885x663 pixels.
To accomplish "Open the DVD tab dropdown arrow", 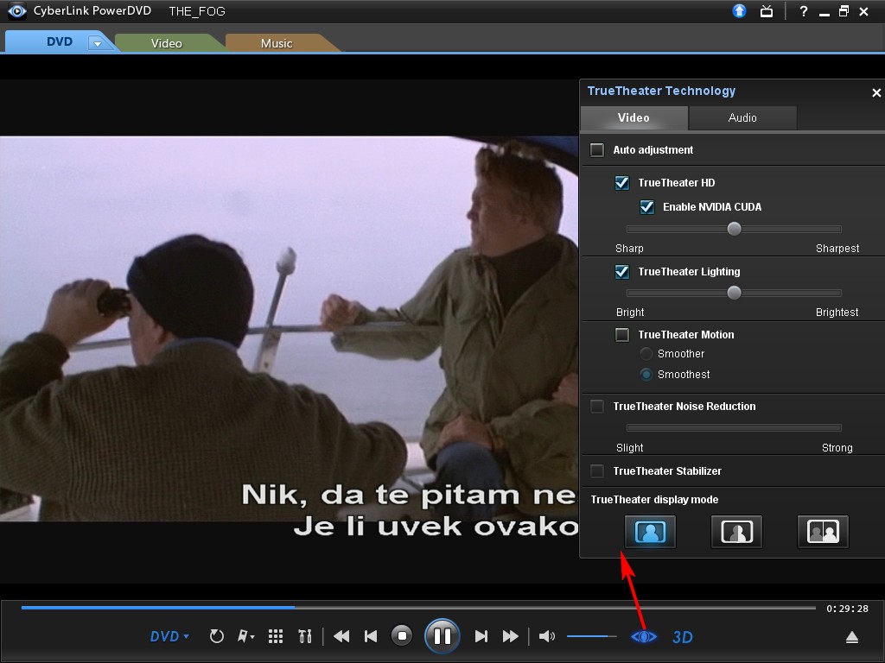I will (97, 43).
